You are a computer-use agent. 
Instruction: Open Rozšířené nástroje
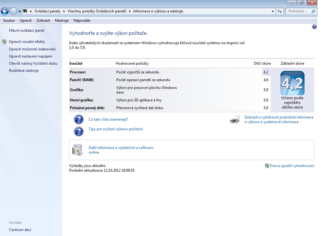(x=24, y=71)
